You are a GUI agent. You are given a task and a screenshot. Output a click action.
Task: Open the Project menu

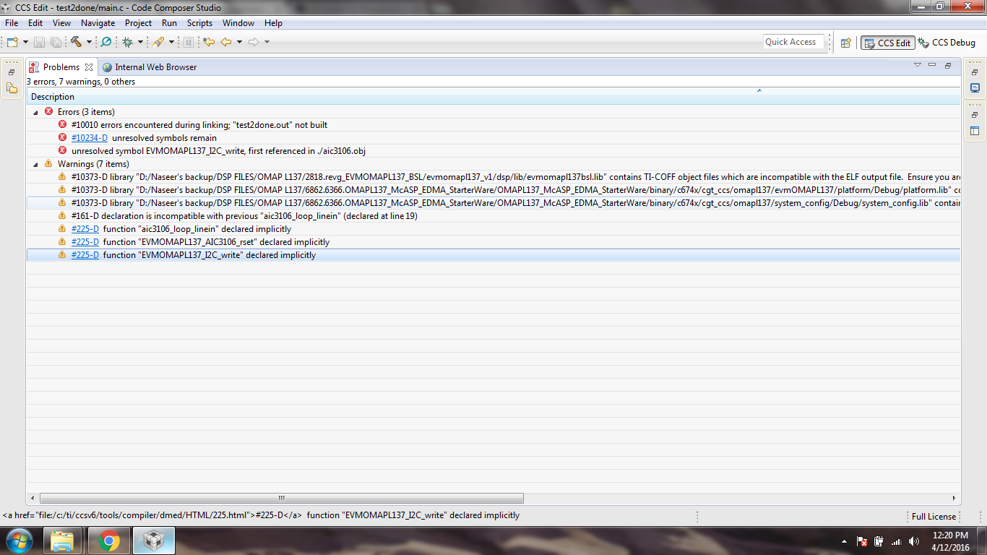pyautogui.click(x=138, y=23)
